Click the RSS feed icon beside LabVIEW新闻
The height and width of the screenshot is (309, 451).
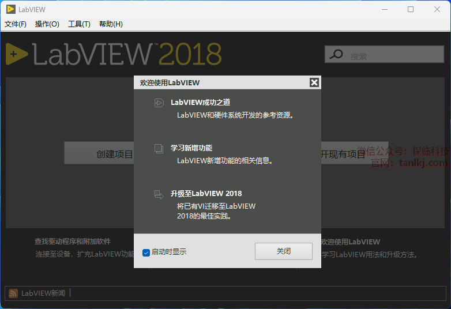pos(13,293)
